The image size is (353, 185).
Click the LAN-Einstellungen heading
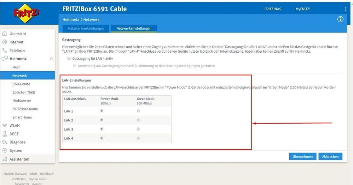76,80
